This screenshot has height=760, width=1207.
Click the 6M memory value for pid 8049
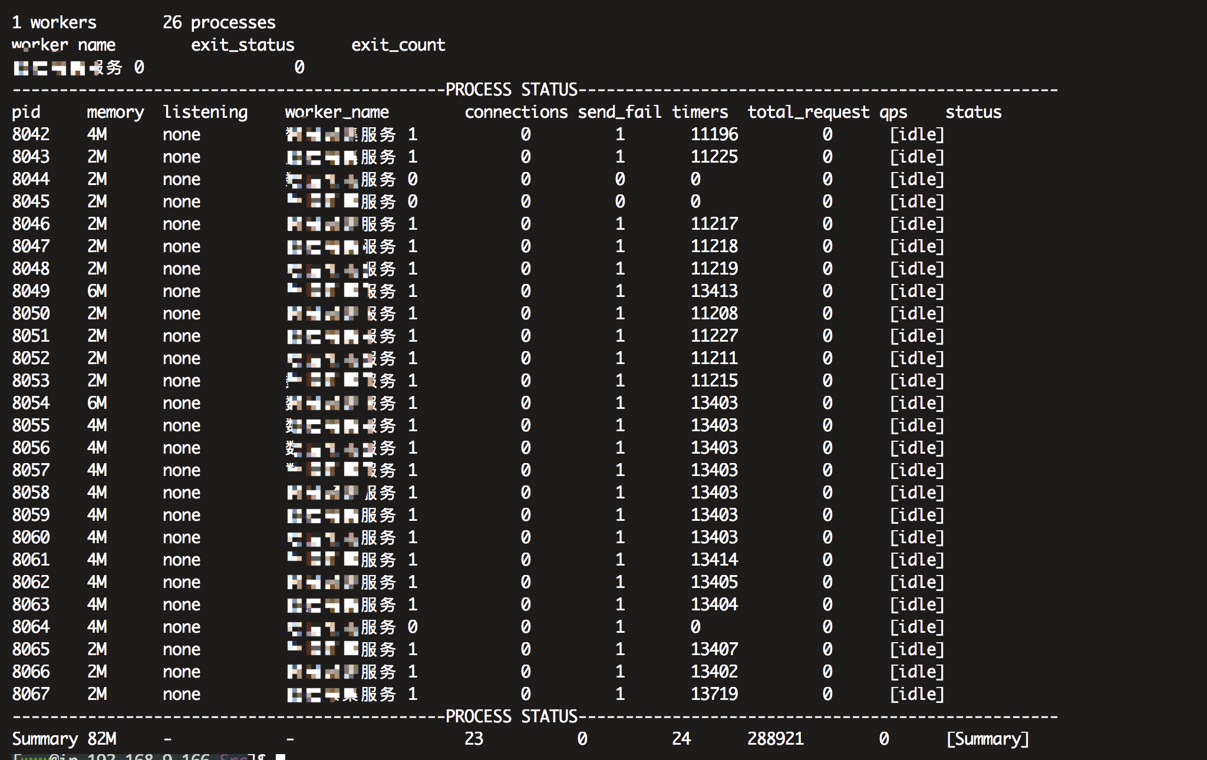(x=97, y=291)
